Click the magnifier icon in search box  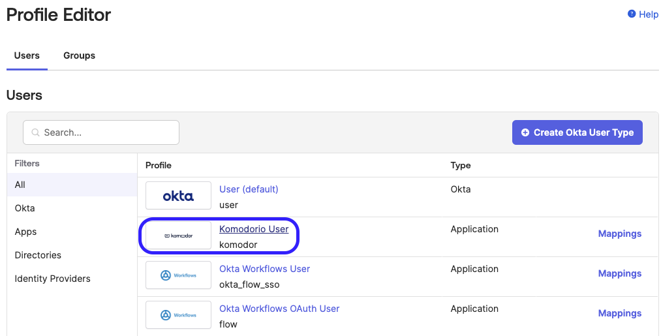click(36, 132)
